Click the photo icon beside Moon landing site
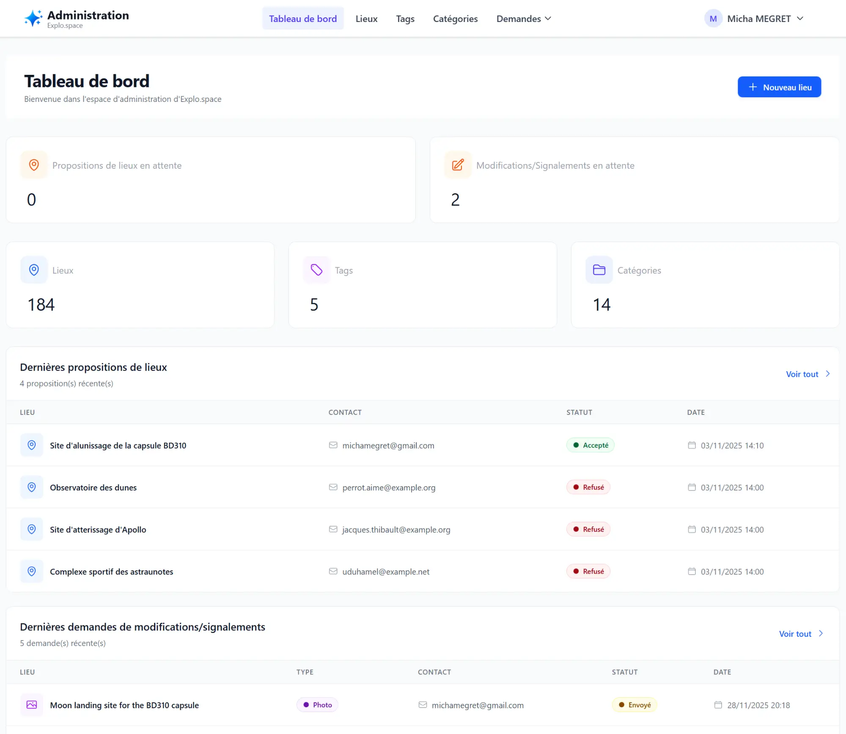The height and width of the screenshot is (734, 846). 32,704
